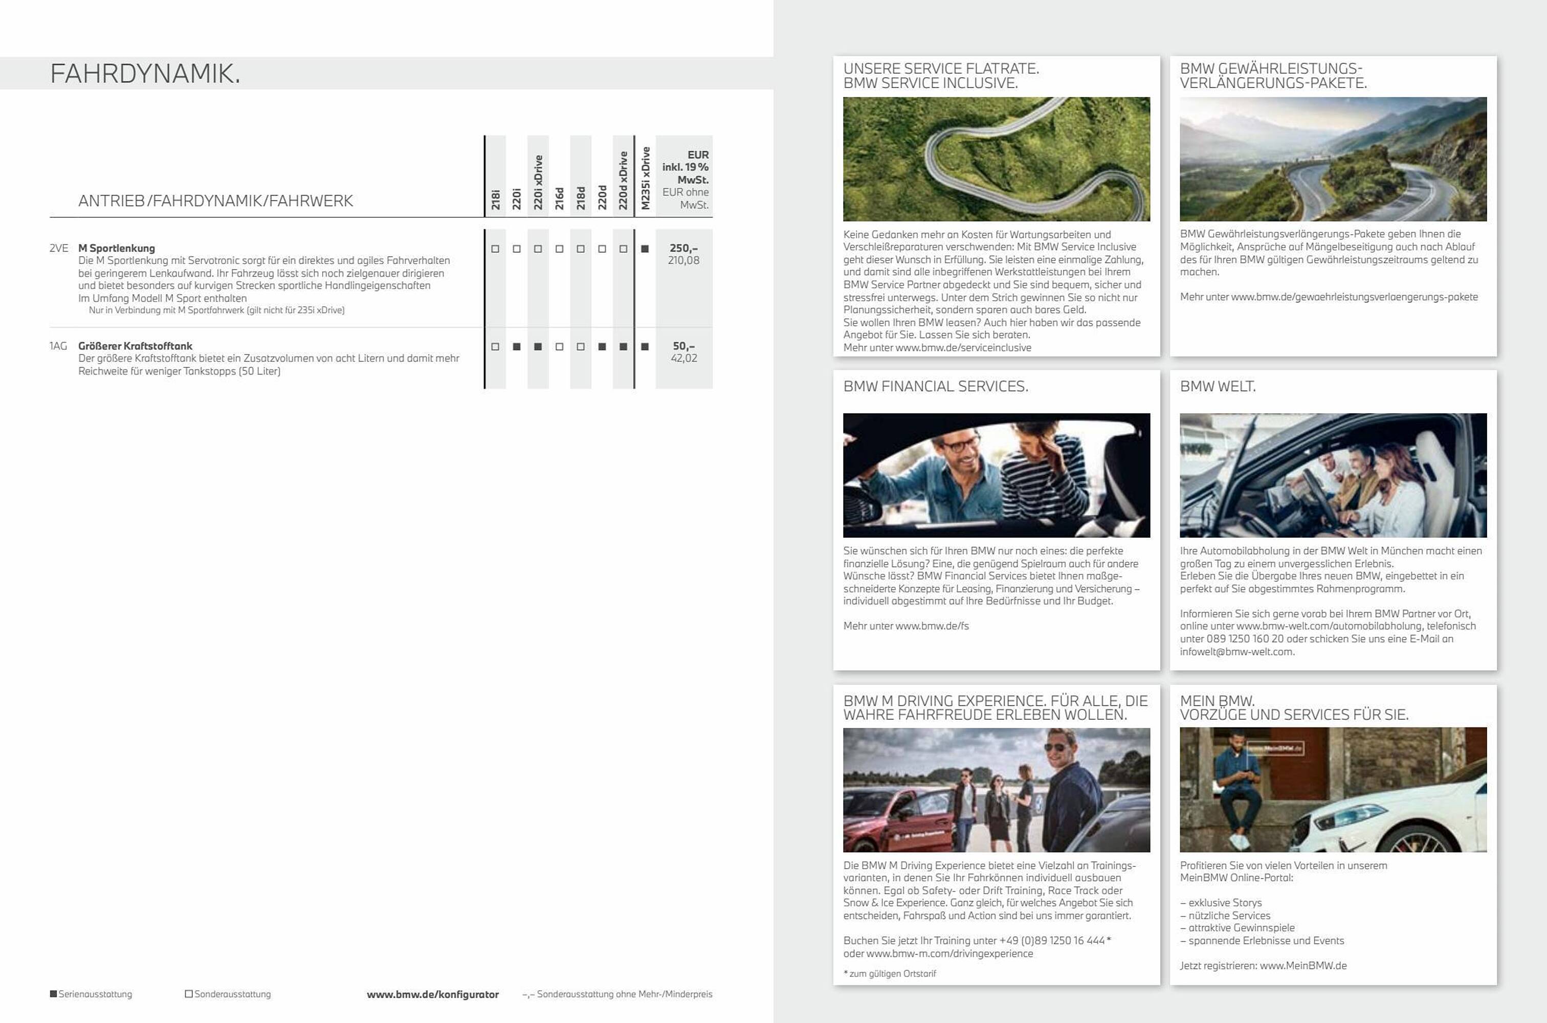
Task: Click the M Sportlenkung checkbox for 220i
Action: coord(517,249)
